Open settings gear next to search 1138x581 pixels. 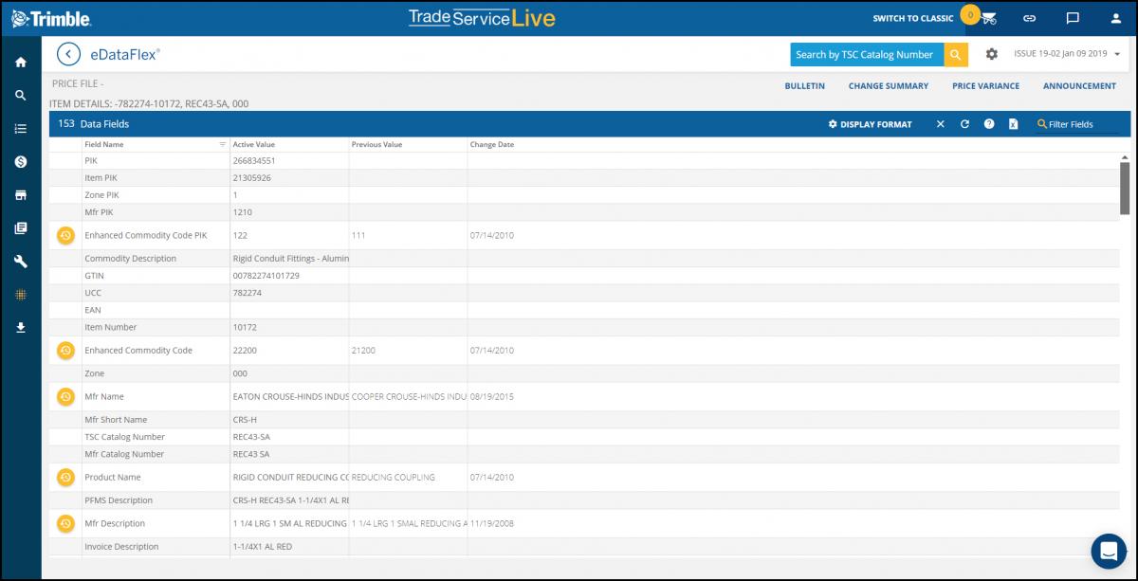(x=992, y=54)
